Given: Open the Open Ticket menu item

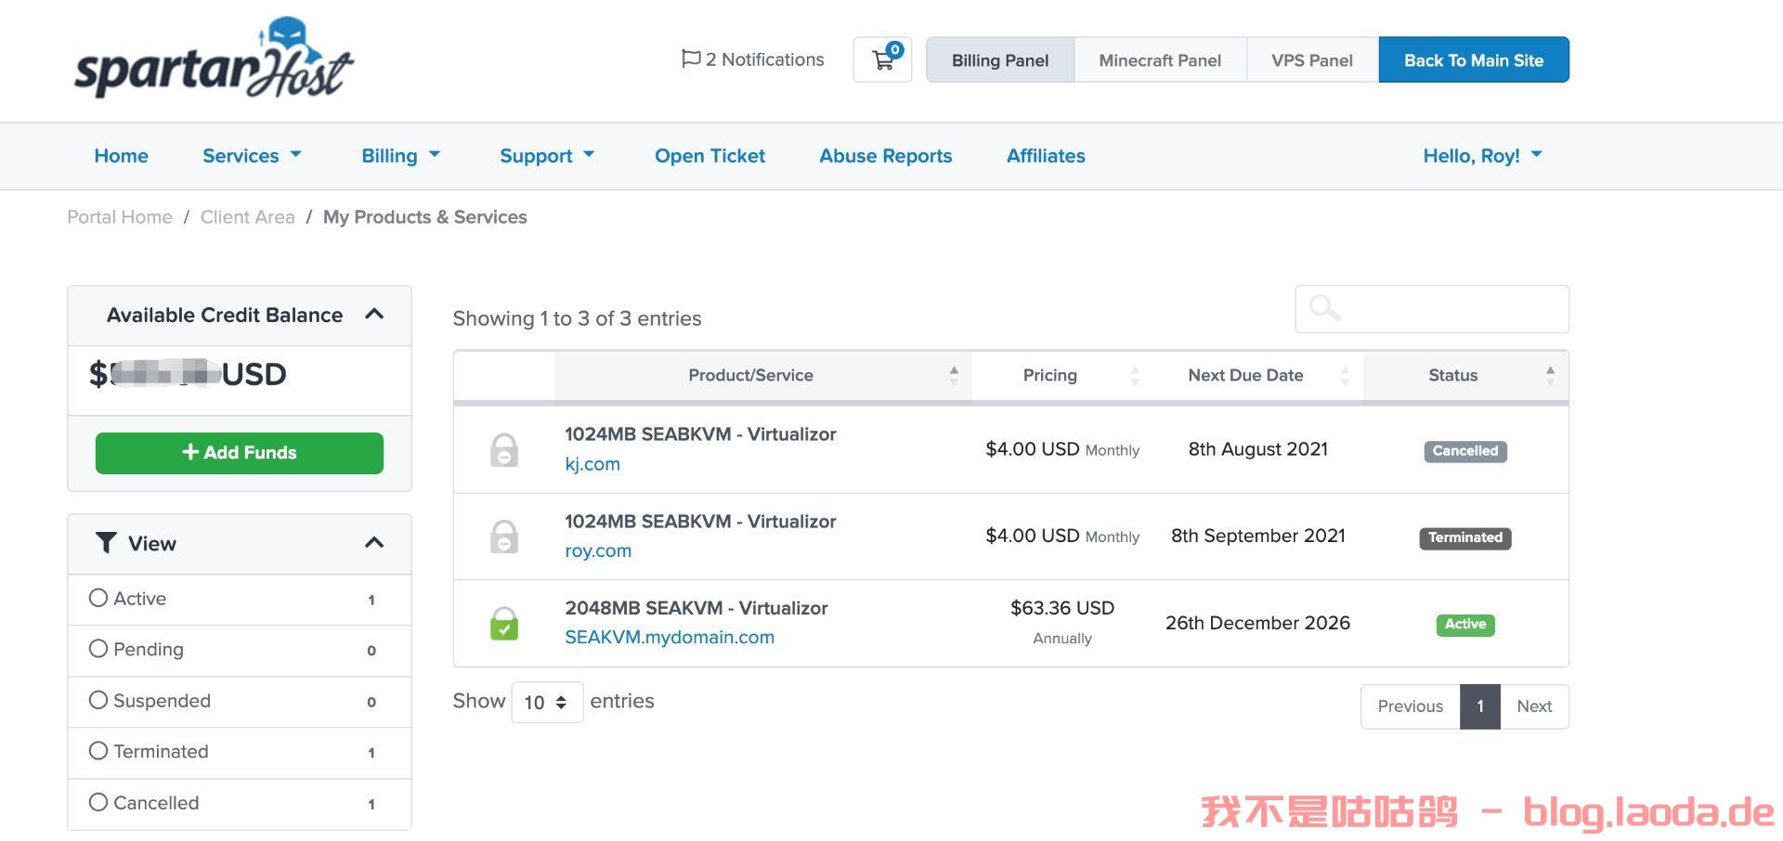Looking at the screenshot, I should point(709,156).
